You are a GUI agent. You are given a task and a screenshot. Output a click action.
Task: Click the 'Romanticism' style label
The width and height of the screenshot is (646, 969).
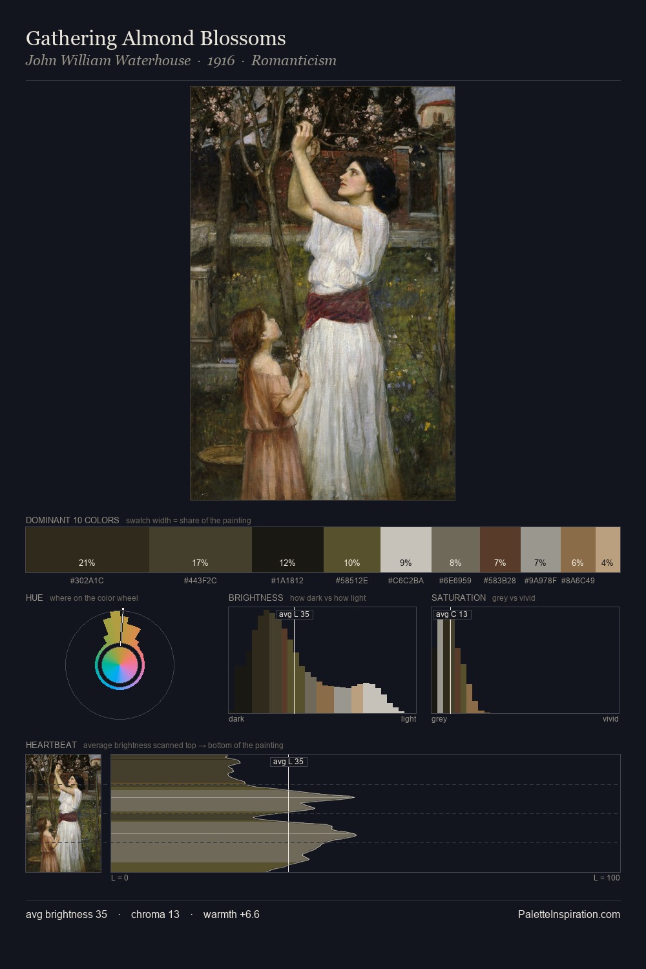294,61
